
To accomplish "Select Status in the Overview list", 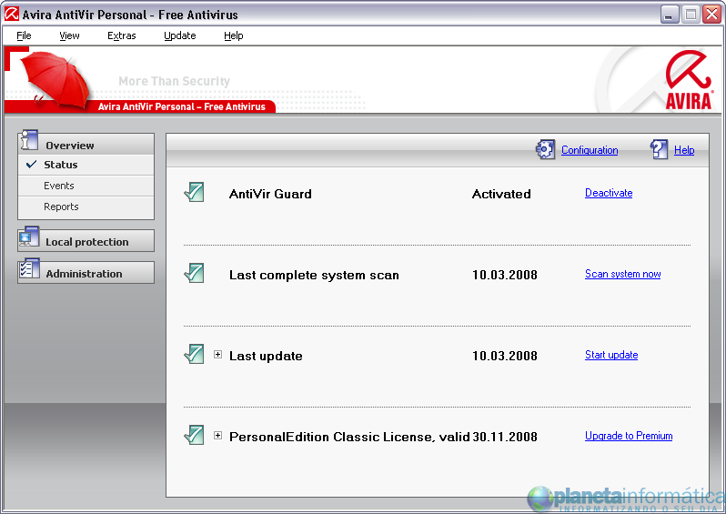I will [86, 165].
